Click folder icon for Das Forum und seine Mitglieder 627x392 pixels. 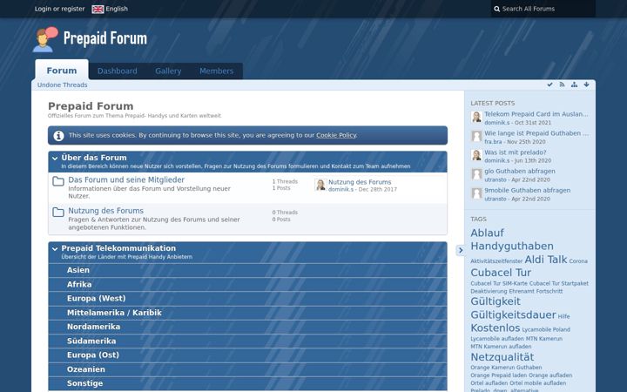click(x=58, y=181)
